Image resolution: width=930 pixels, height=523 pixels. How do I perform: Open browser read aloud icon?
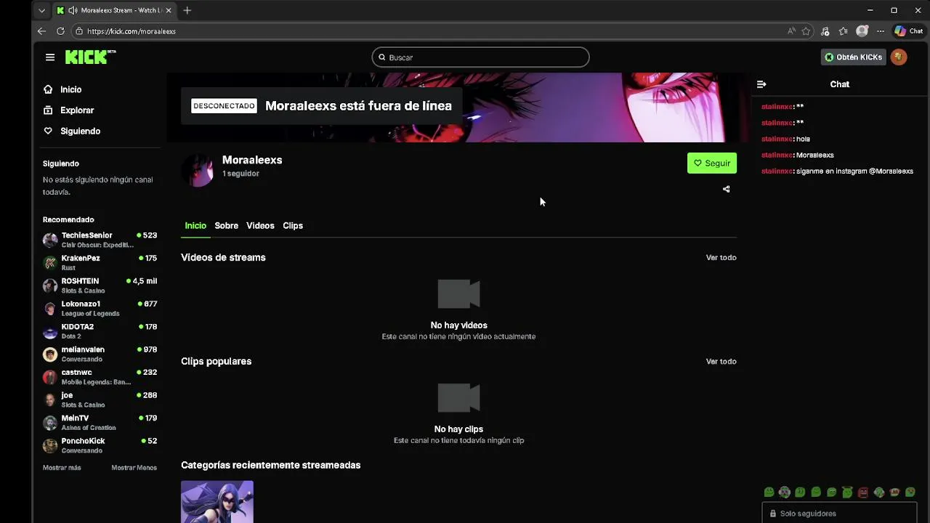[791, 31]
